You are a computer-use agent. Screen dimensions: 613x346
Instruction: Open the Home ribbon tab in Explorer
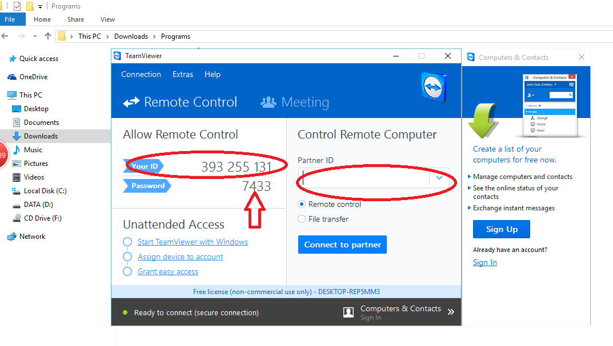coord(42,19)
